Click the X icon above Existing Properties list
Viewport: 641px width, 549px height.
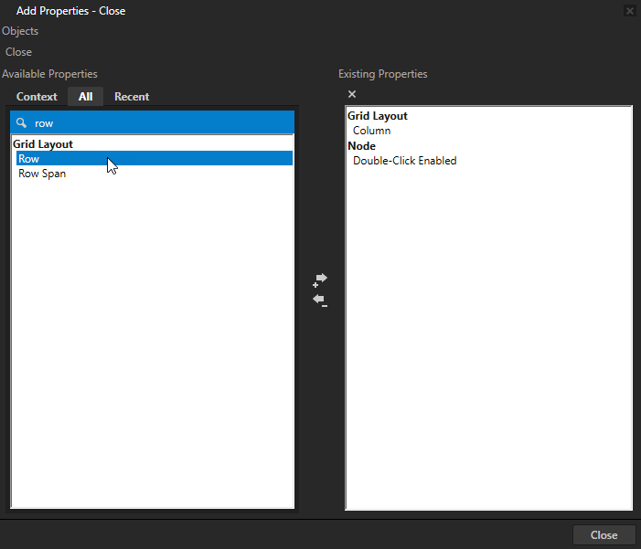coord(352,94)
